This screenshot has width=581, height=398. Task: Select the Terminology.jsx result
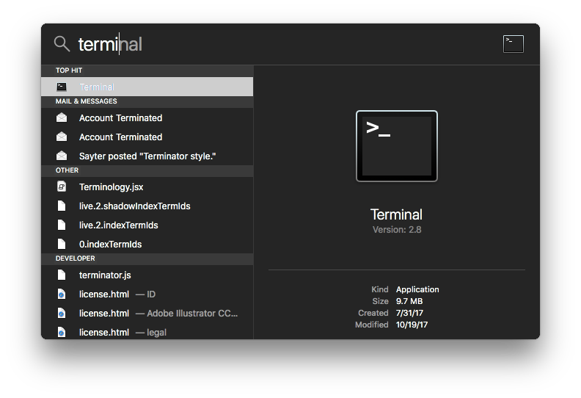point(147,187)
